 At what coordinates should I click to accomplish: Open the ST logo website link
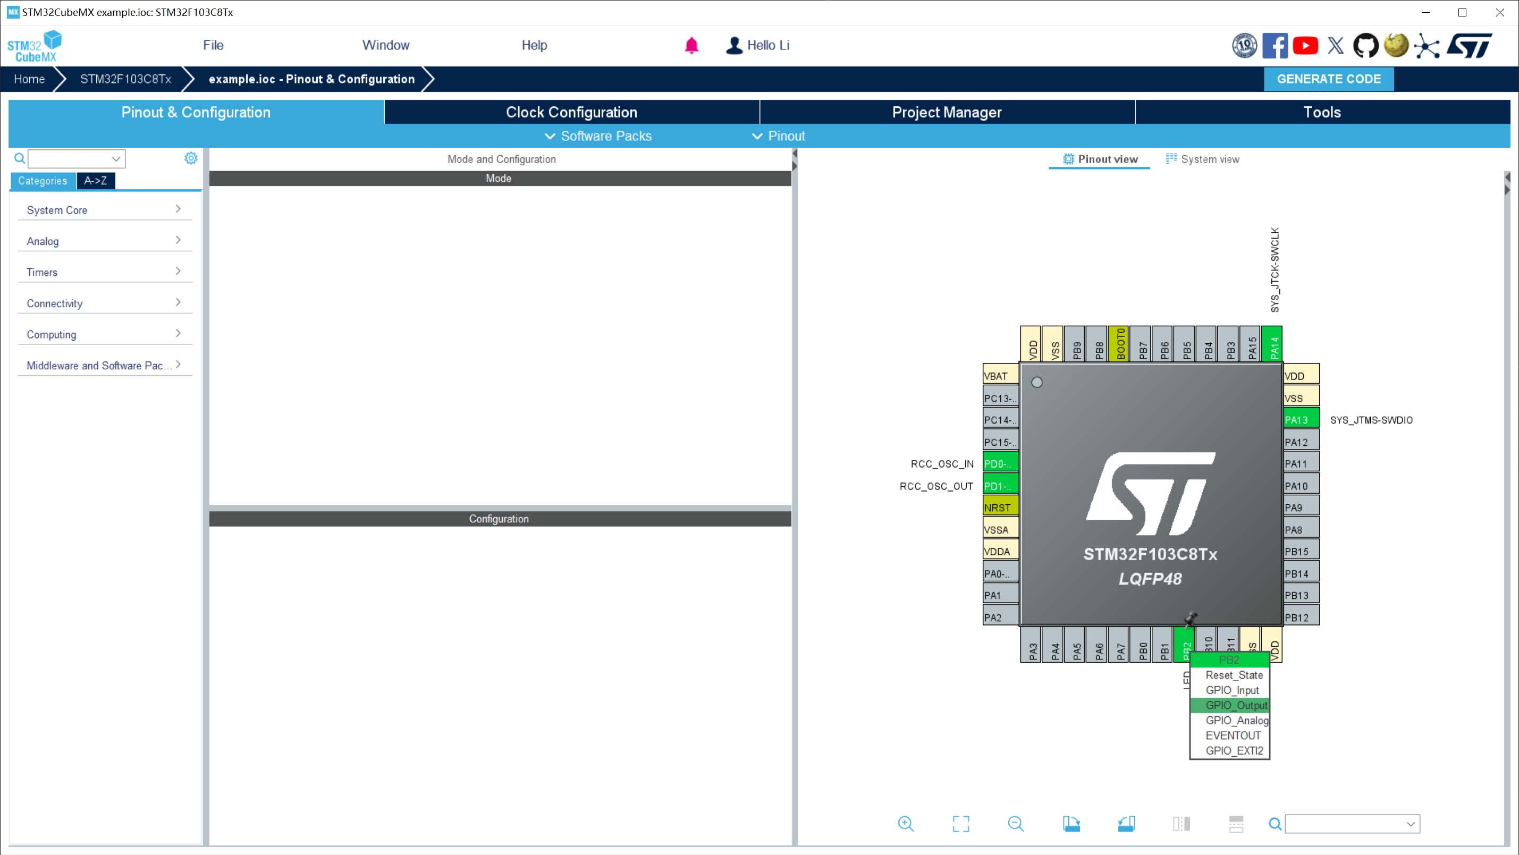coord(1469,45)
